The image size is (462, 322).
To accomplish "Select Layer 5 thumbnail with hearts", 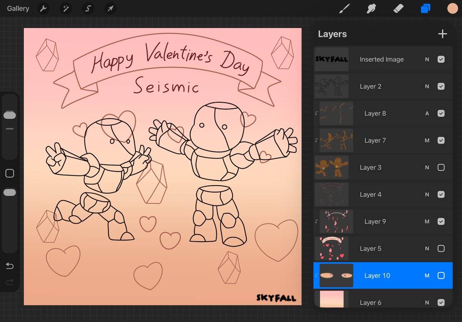I will point(332,249).
